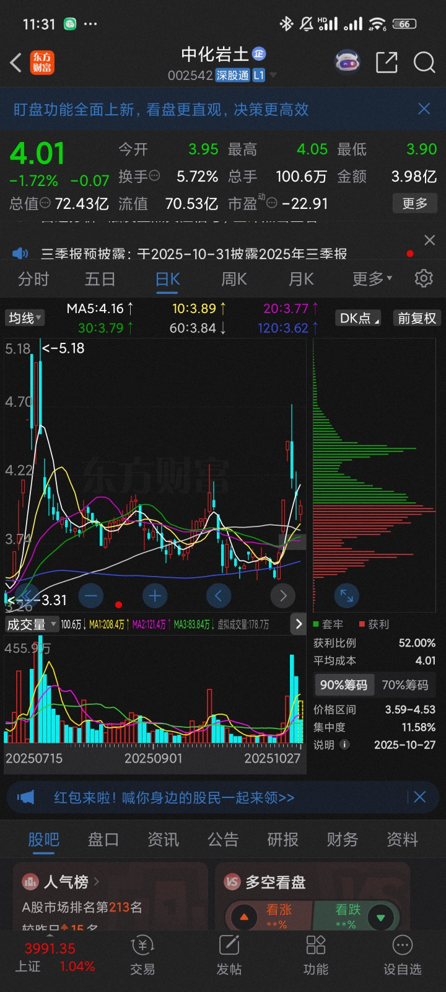Open the 资料 tab
This screenshot has width=446, height=992.
point(403,839)
